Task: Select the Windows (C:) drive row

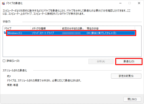Action: point(71,33)
